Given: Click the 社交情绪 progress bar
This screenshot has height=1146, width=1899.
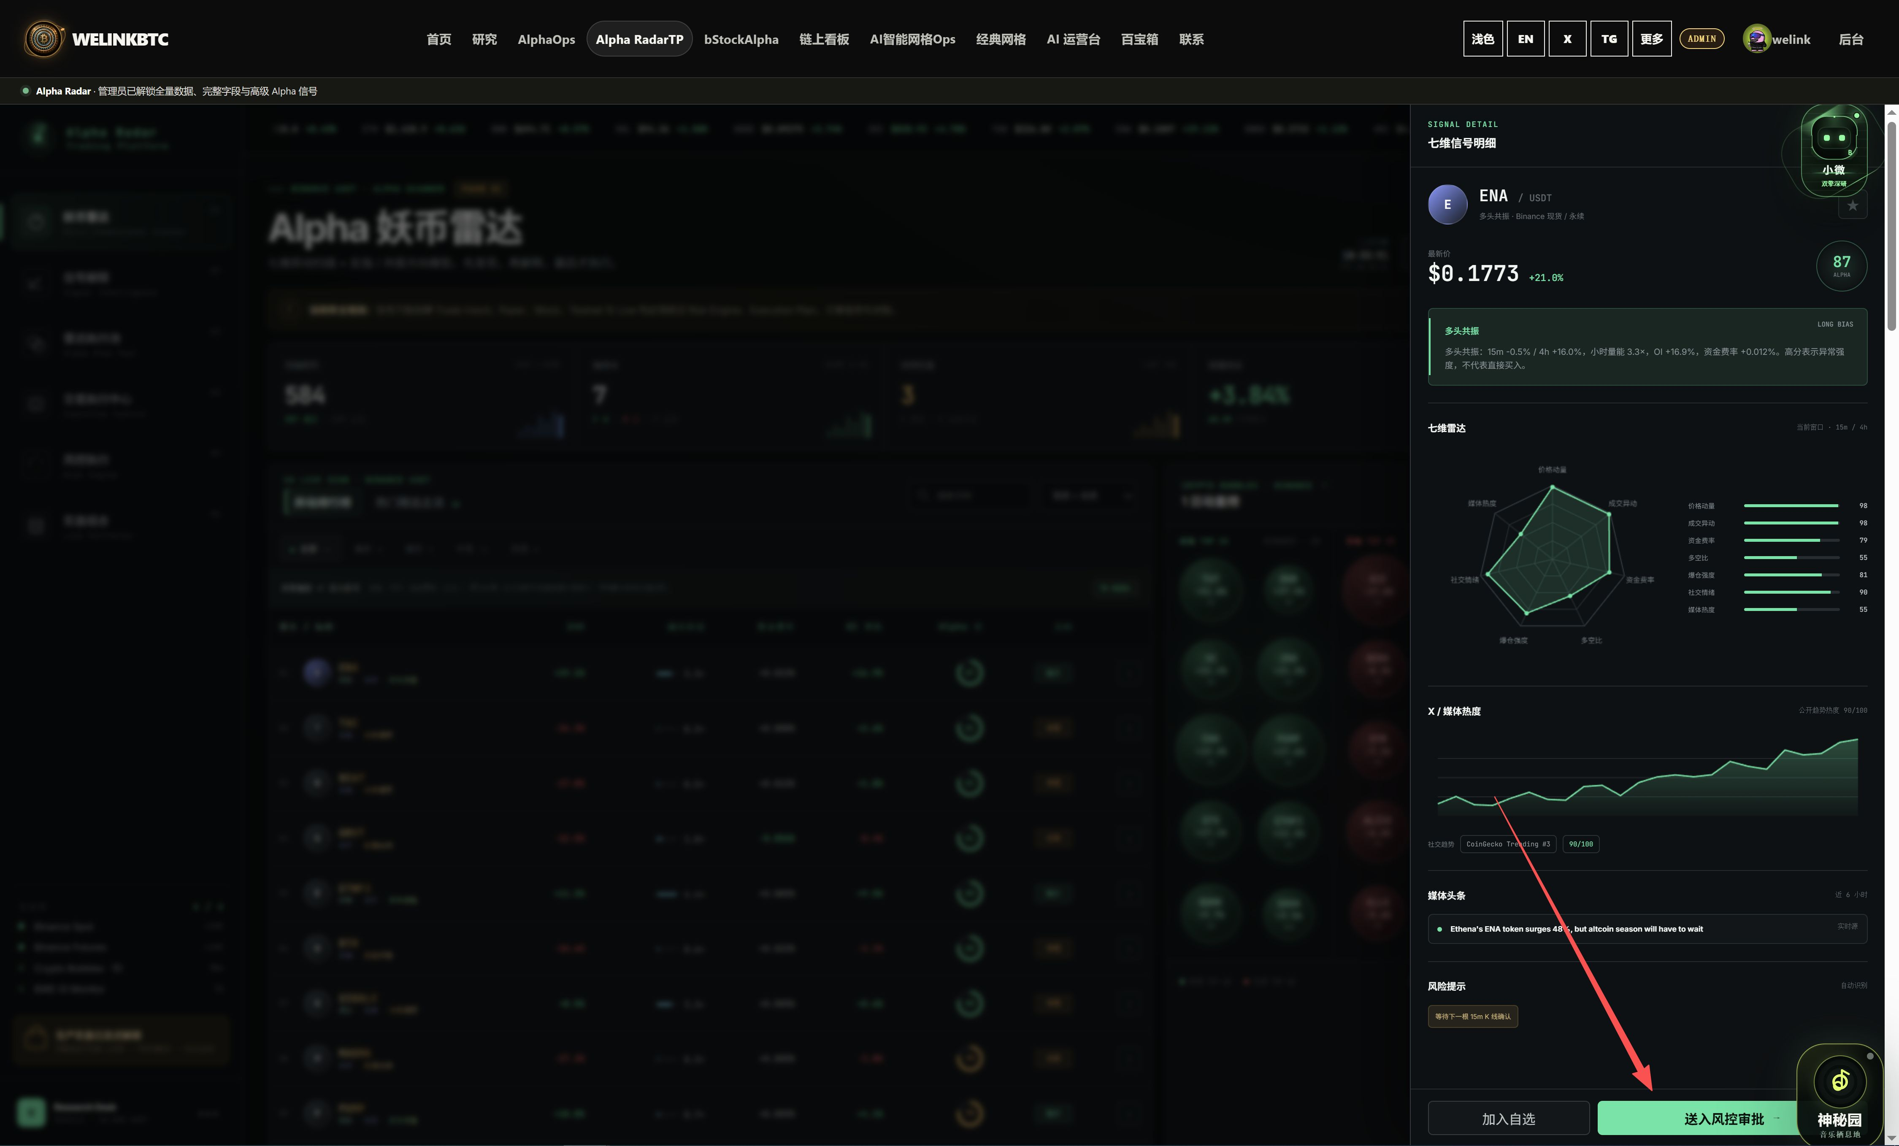Looking at the screenshot, I should (x=1792, y=592).
